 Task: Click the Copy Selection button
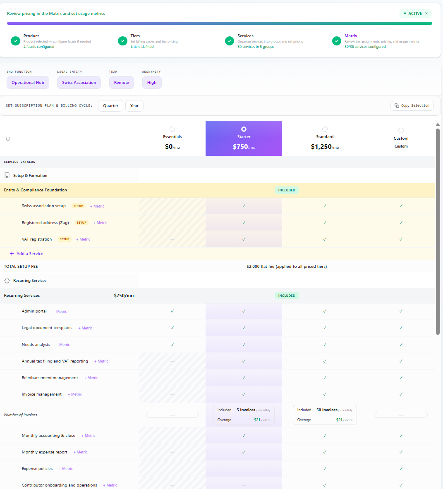pos(412,106)
